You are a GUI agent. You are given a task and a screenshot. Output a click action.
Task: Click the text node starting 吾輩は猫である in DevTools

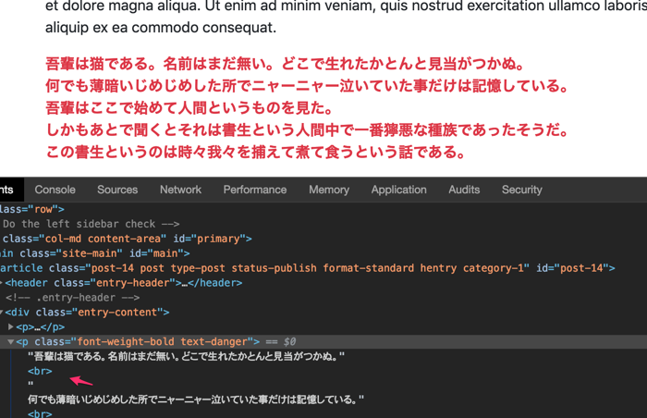tap(186, 356)
